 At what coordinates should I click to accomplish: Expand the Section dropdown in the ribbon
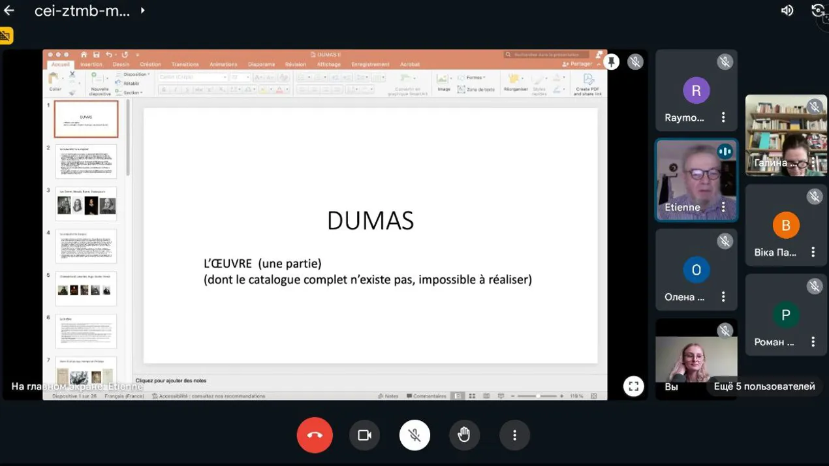[x=129, y=93]
